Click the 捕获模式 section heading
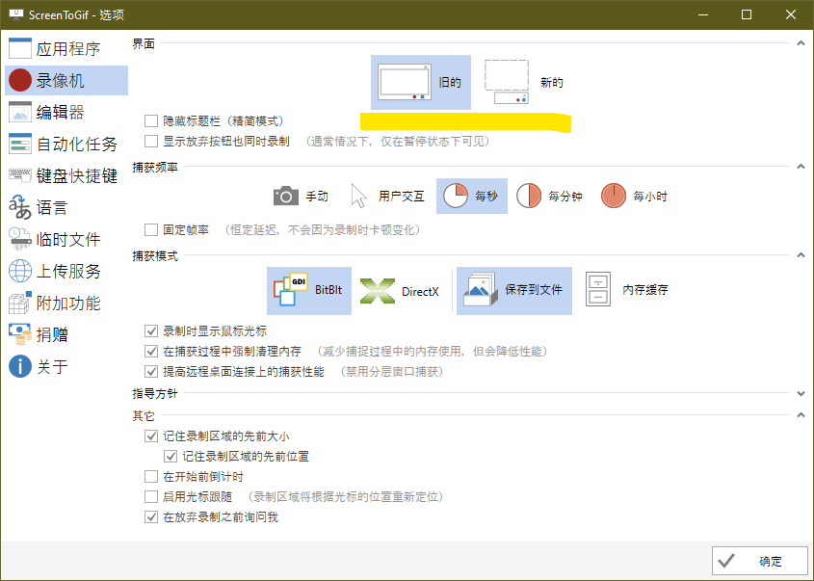Screen dimensions: 814x581 155,255
